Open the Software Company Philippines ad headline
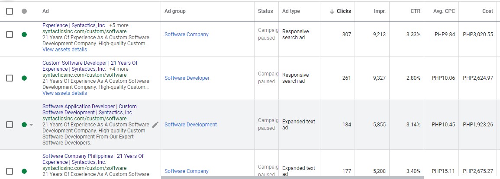500x179 pixels. [x=93, y=159]
